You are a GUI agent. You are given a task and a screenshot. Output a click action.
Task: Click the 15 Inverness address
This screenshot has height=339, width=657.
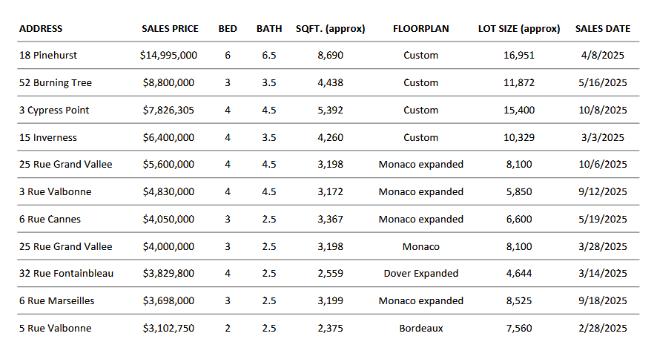[48, 138]
